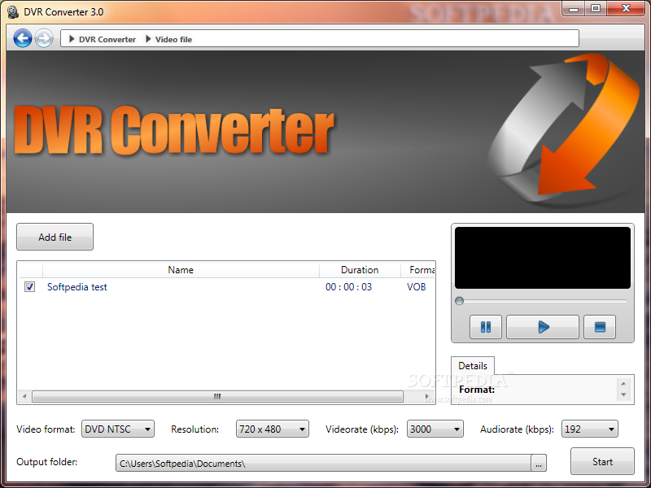The width and height of the screenshot is (651, 488).
Task: Pause the video preview
Action: [x=485, y=327]
